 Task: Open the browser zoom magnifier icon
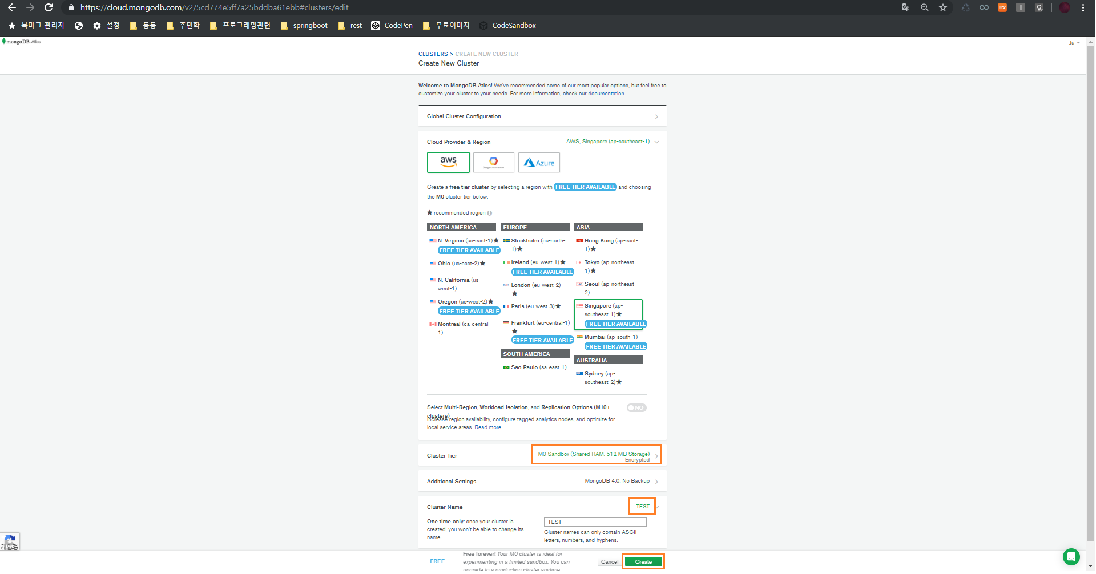click(925, 7)
